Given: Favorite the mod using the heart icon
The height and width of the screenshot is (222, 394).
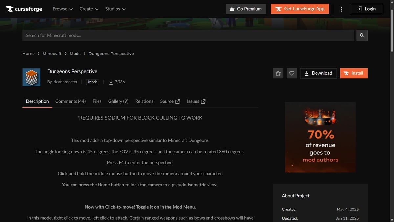Looking at the screenshot, I should click(292, 73).
